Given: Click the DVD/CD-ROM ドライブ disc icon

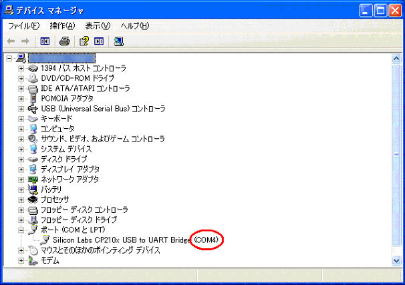Looking at the screenshot, I should point(33,78).
